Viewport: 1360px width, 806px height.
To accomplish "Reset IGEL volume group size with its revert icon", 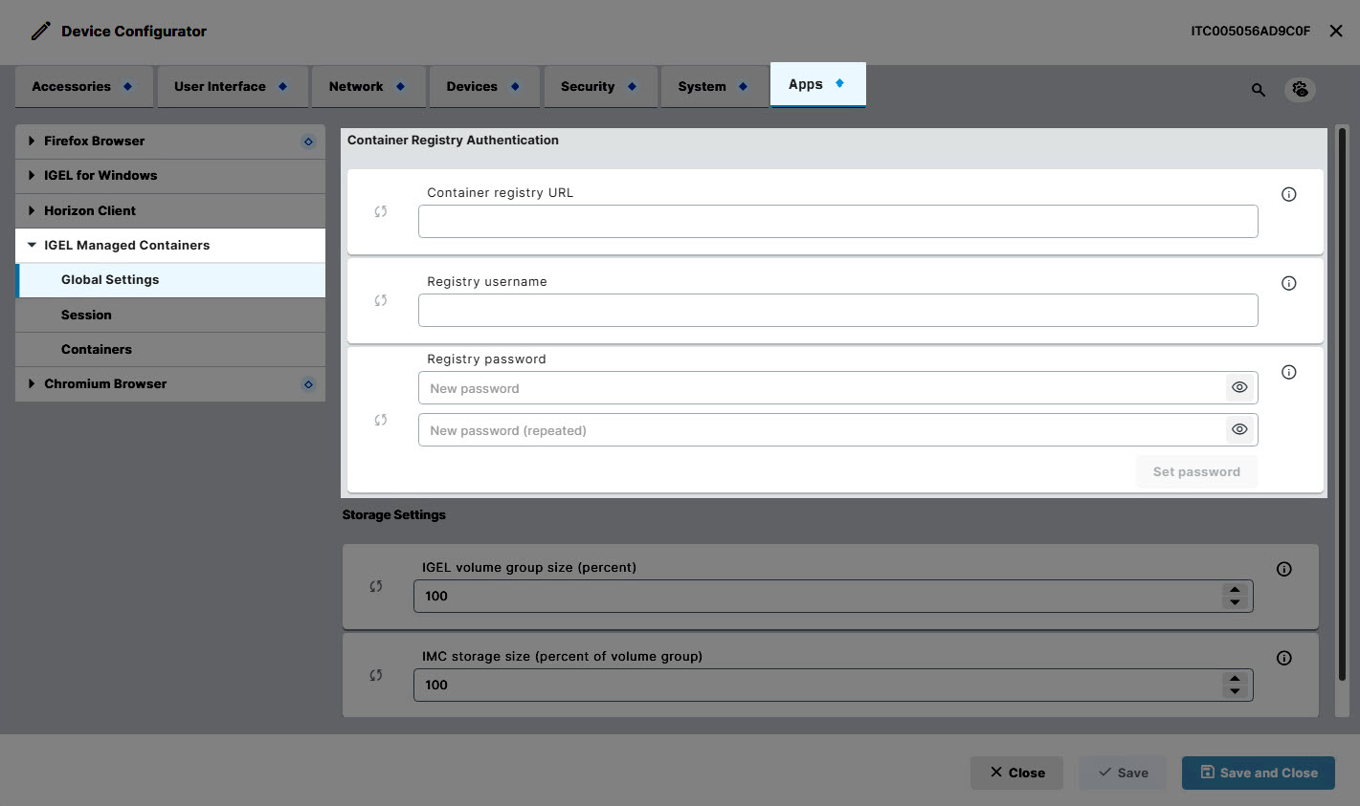I will (376, 586).
